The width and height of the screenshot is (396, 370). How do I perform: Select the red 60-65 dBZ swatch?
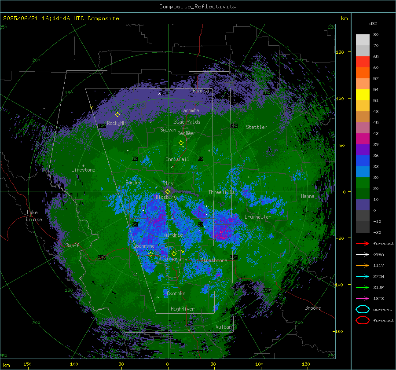[363, 62]
